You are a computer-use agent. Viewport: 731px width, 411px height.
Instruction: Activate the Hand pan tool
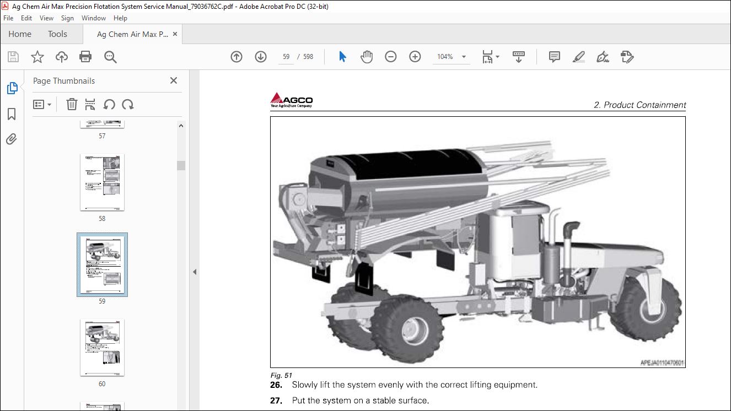pyautogui.click(x=367, y=57)
